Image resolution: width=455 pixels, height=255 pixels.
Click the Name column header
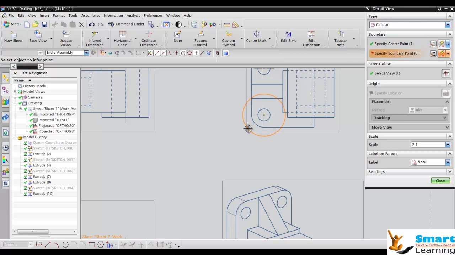pyautogui.click(x=45, y=80)
